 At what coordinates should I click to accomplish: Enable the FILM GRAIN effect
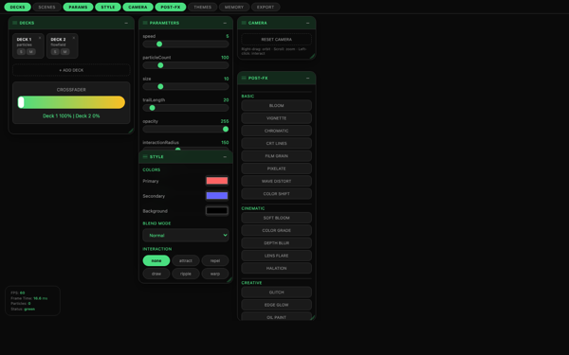pyautogui.click(x=277, y=156)
